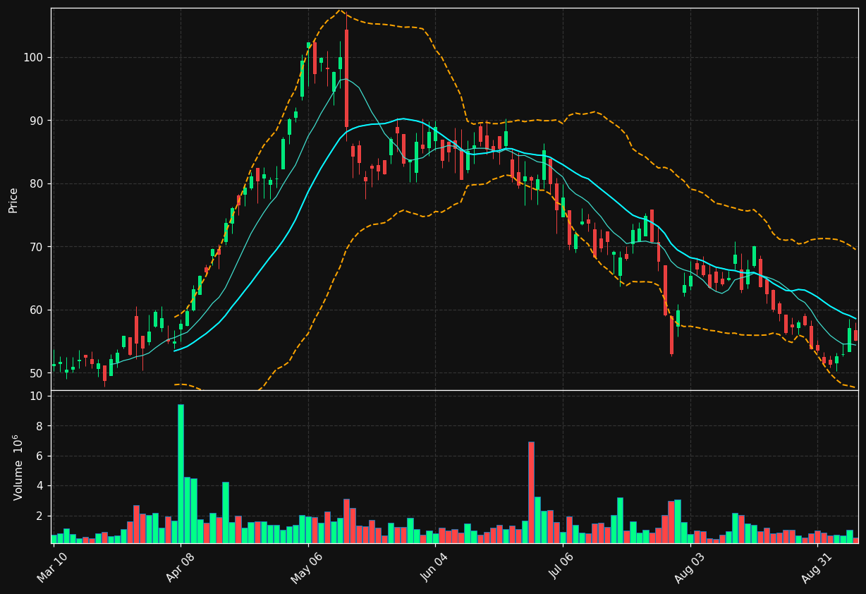Click the 'Aug 31' date axis label
The image size is (866, 594).
[817, 568]
